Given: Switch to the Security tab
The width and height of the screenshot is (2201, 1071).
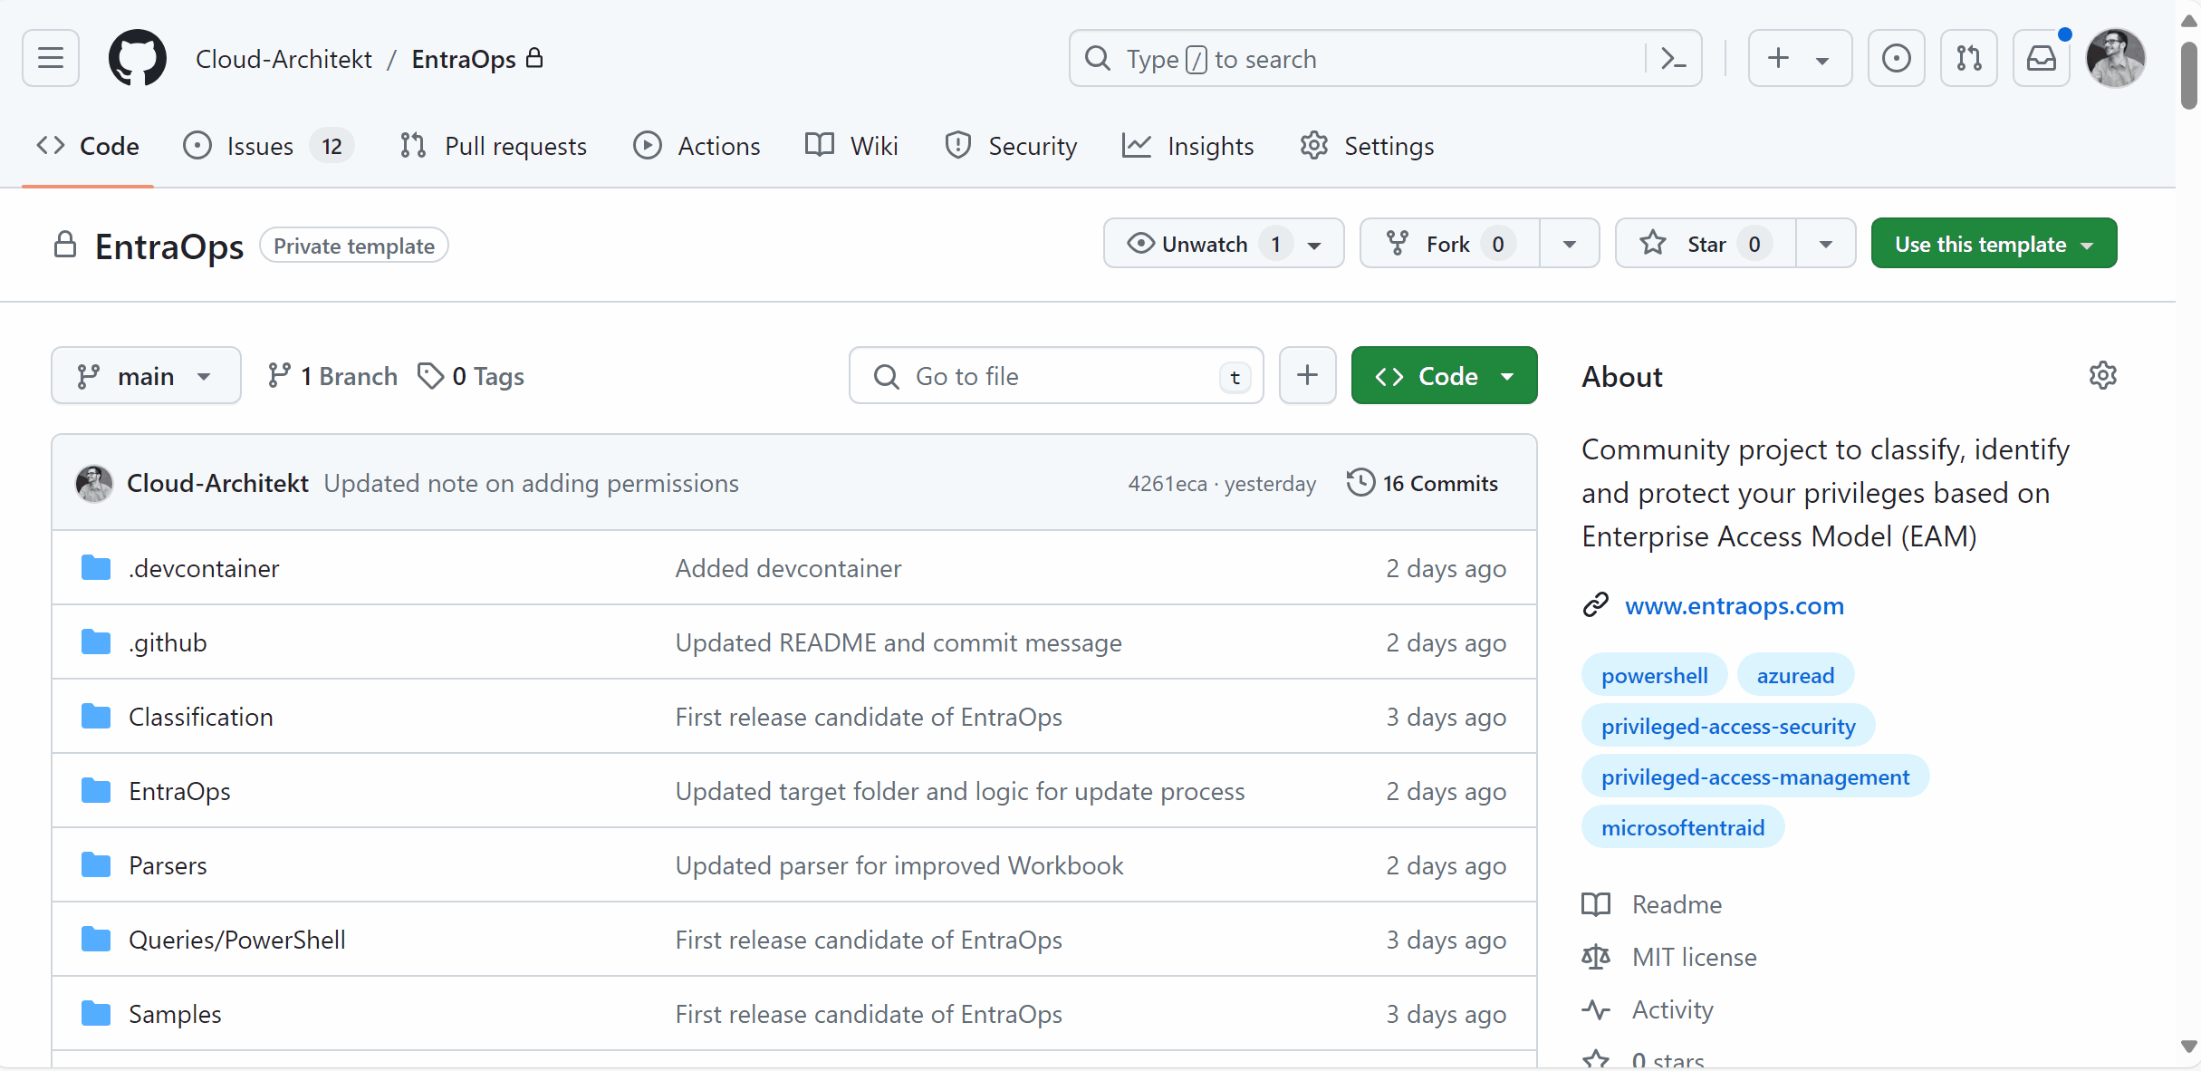Looking at the screenshot, I should tap(1010, 146).
